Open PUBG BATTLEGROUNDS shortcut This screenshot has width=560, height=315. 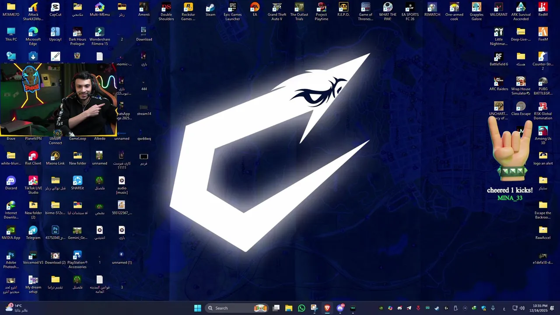[x=543, y=86]
